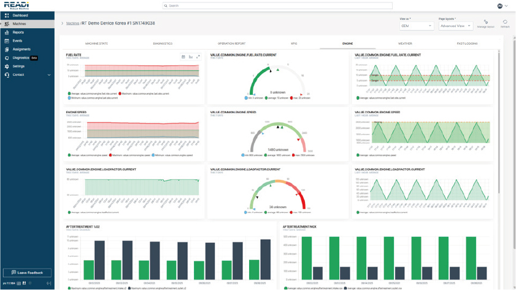Click the calendar icon on the Fuel Rate chart

pos(183,57)
